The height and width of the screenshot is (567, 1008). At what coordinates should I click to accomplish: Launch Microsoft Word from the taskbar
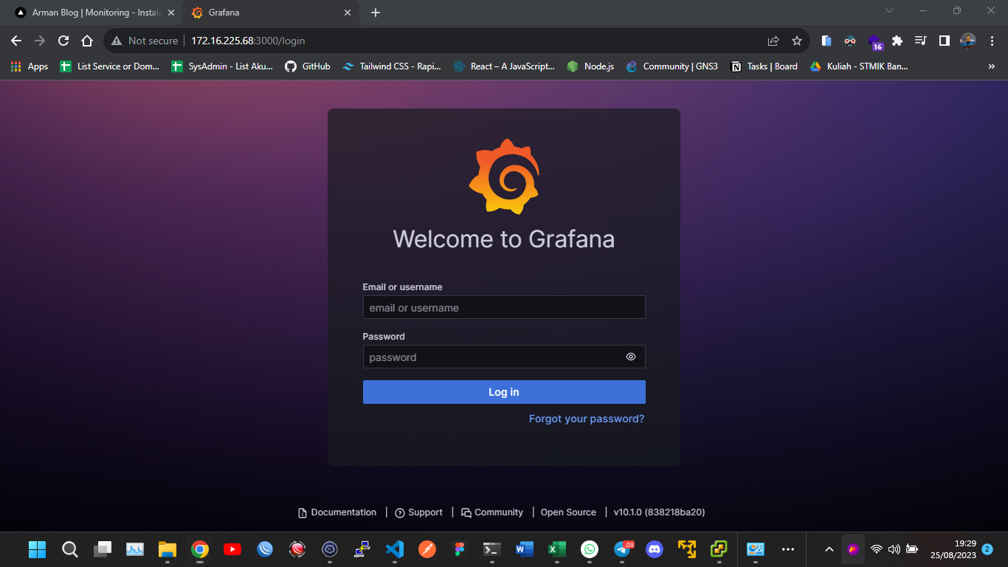[x=525, y=549]
